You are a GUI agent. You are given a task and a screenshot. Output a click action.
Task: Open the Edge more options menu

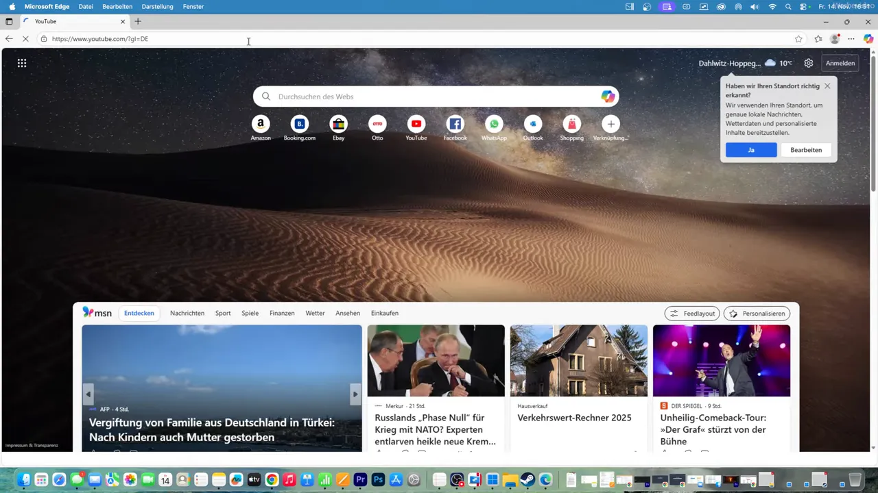[851, 39]
